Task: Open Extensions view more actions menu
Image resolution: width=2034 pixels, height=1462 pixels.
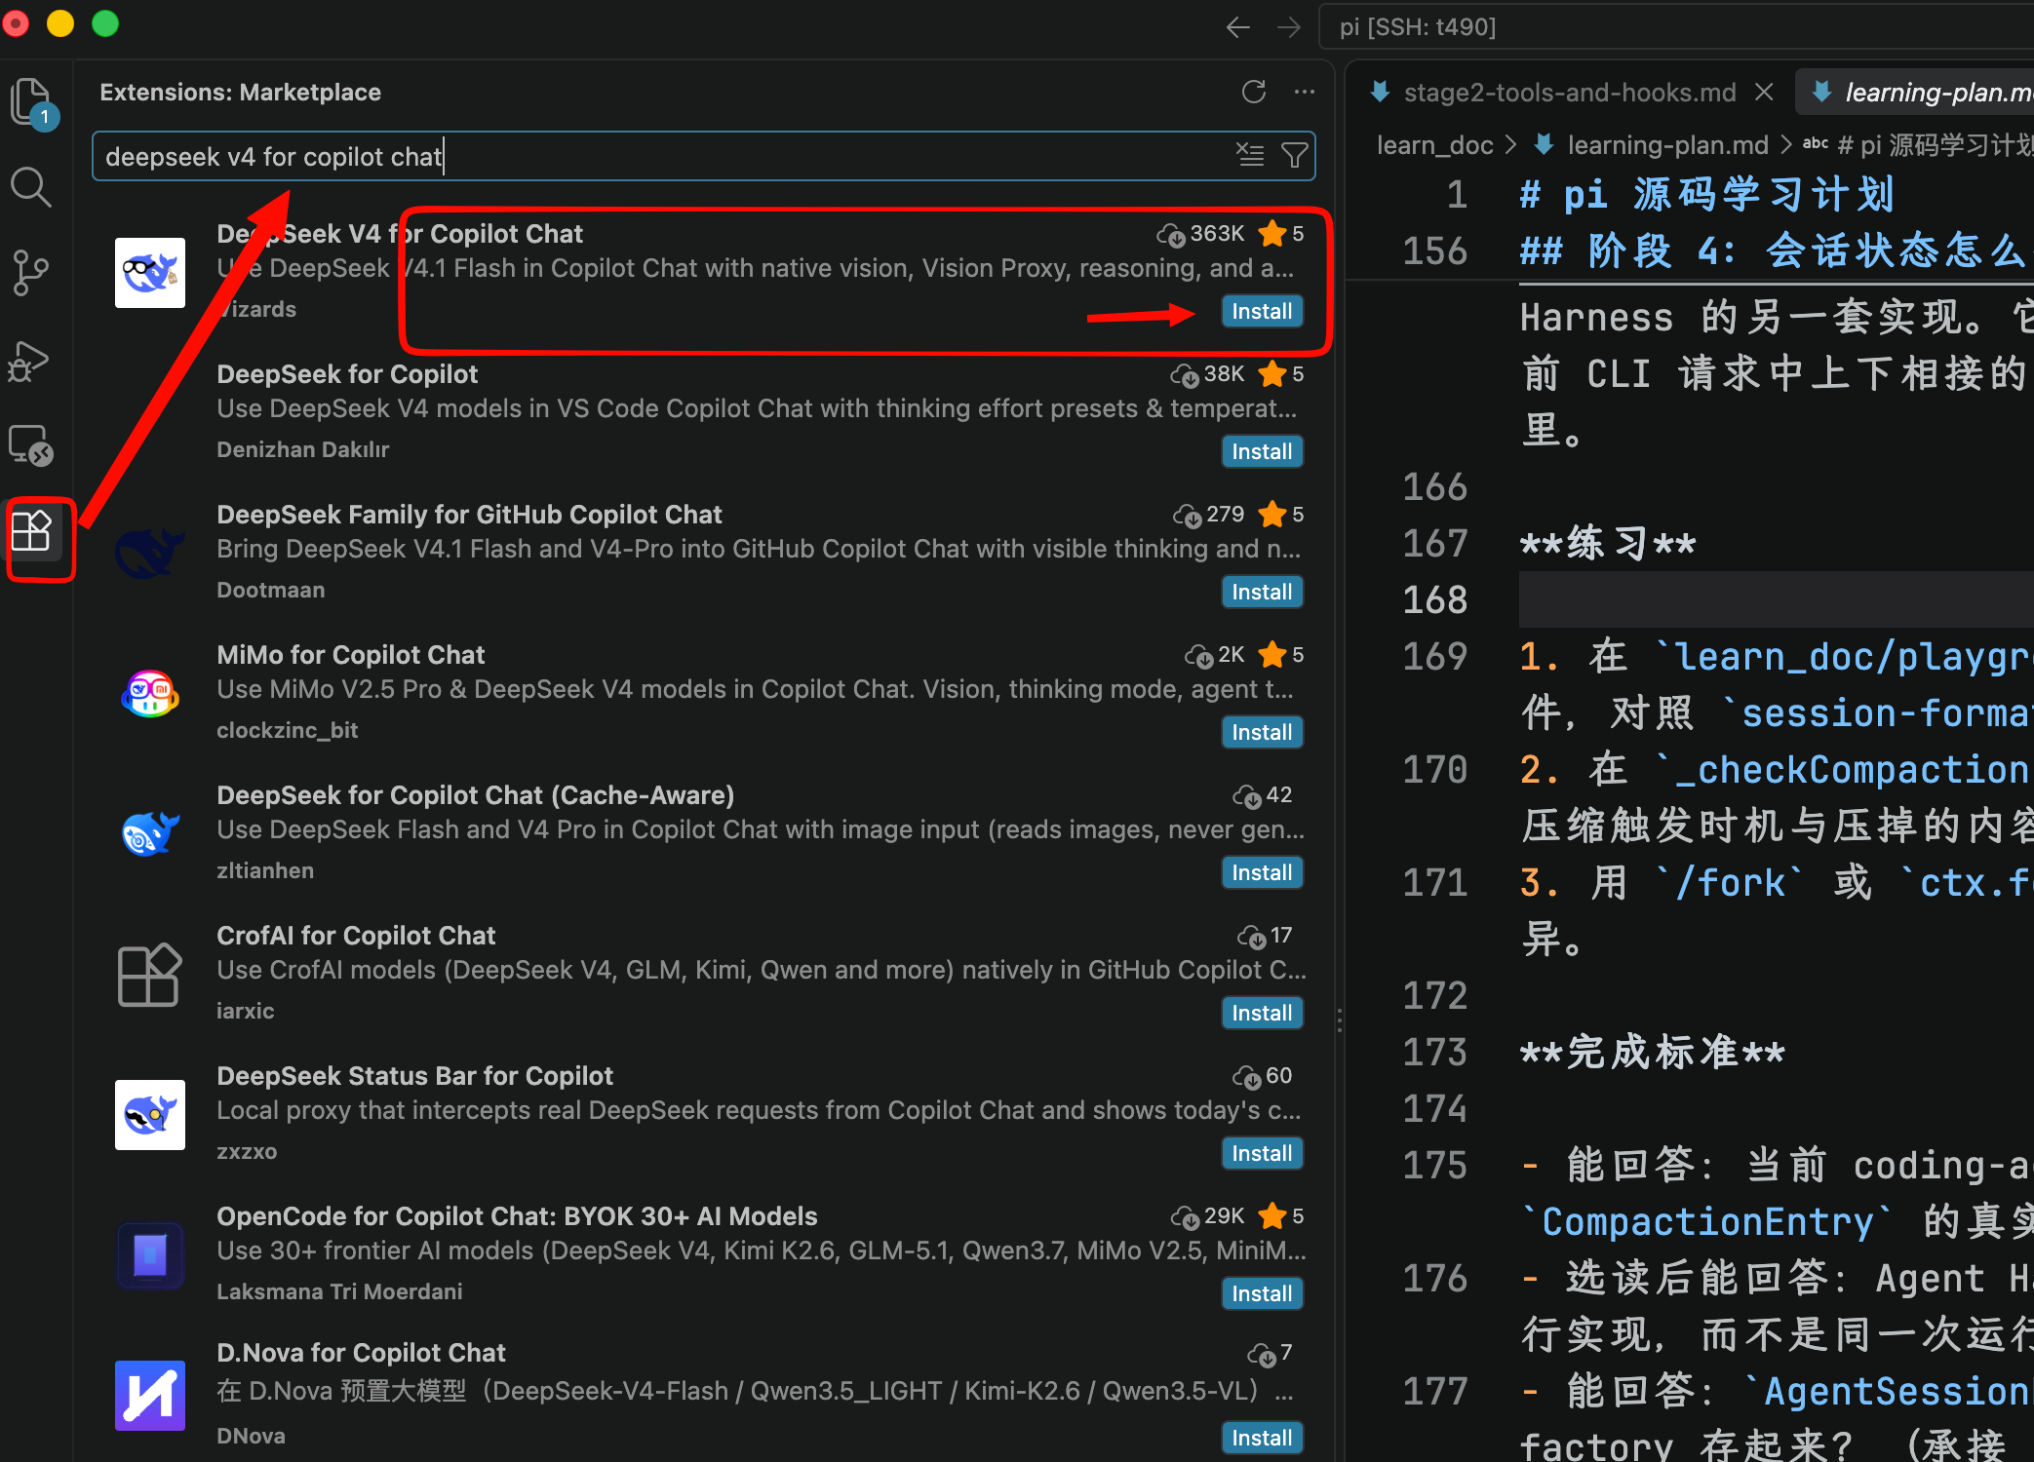Action: pos(1305,93)
